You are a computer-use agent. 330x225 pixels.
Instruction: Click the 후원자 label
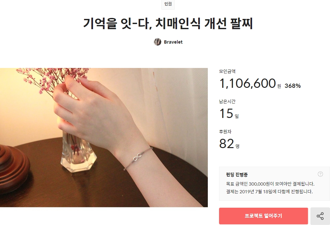tap(225, 132)
